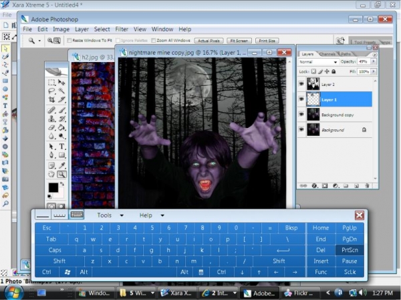Select the Magic Wand tool
The image size is (401, 300).
tap(61, 91)
